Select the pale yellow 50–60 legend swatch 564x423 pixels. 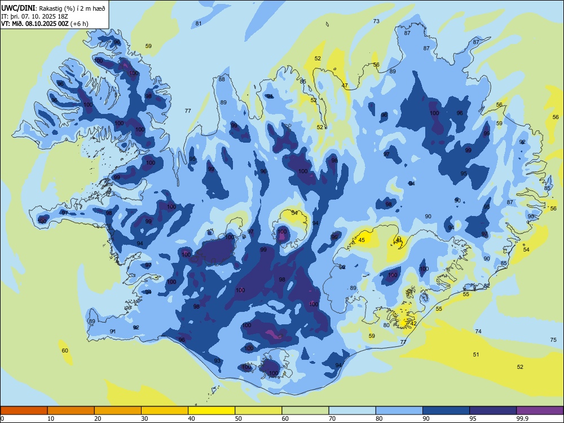click(258, 411)
